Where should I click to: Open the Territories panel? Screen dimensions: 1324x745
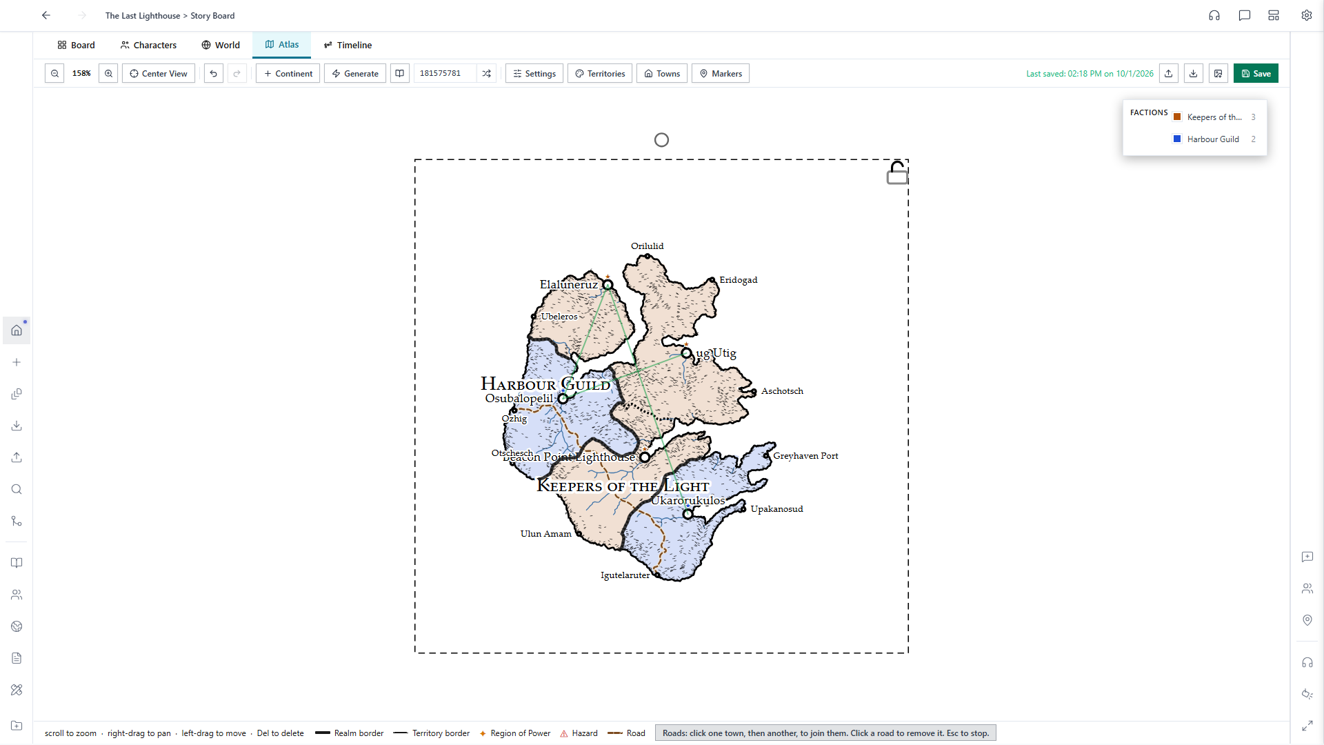[600, 74]
